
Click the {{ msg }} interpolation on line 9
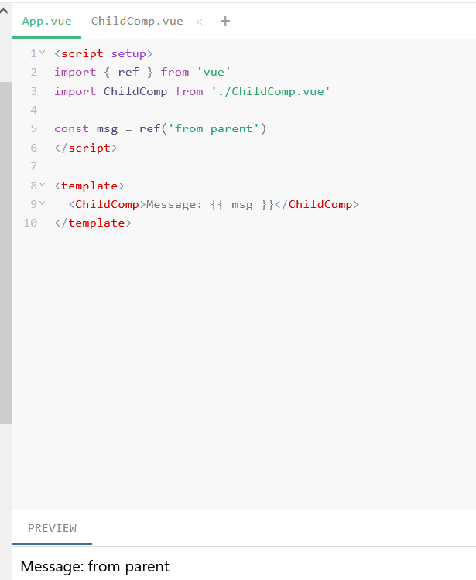[x=242, y=204]
